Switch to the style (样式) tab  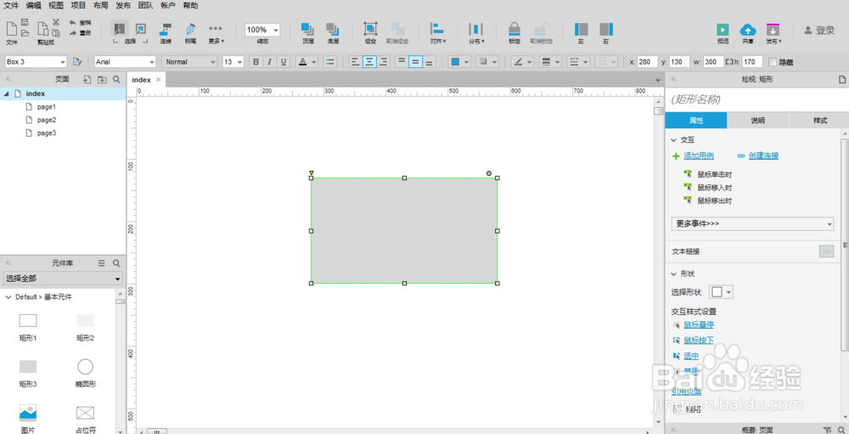click(820, 121)
